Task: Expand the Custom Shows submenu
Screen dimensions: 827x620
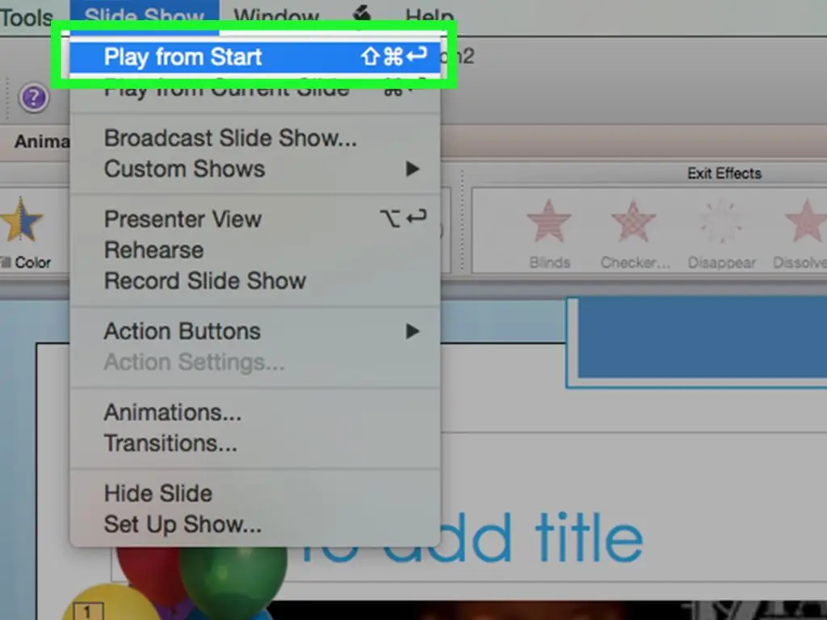Action: click(255, 170)
